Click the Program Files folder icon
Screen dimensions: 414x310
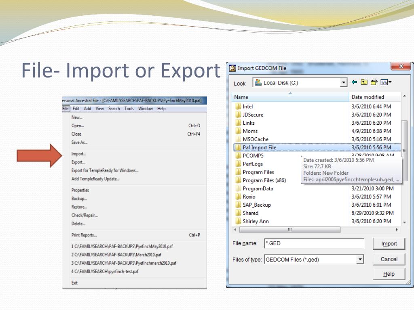coord(238,172)
